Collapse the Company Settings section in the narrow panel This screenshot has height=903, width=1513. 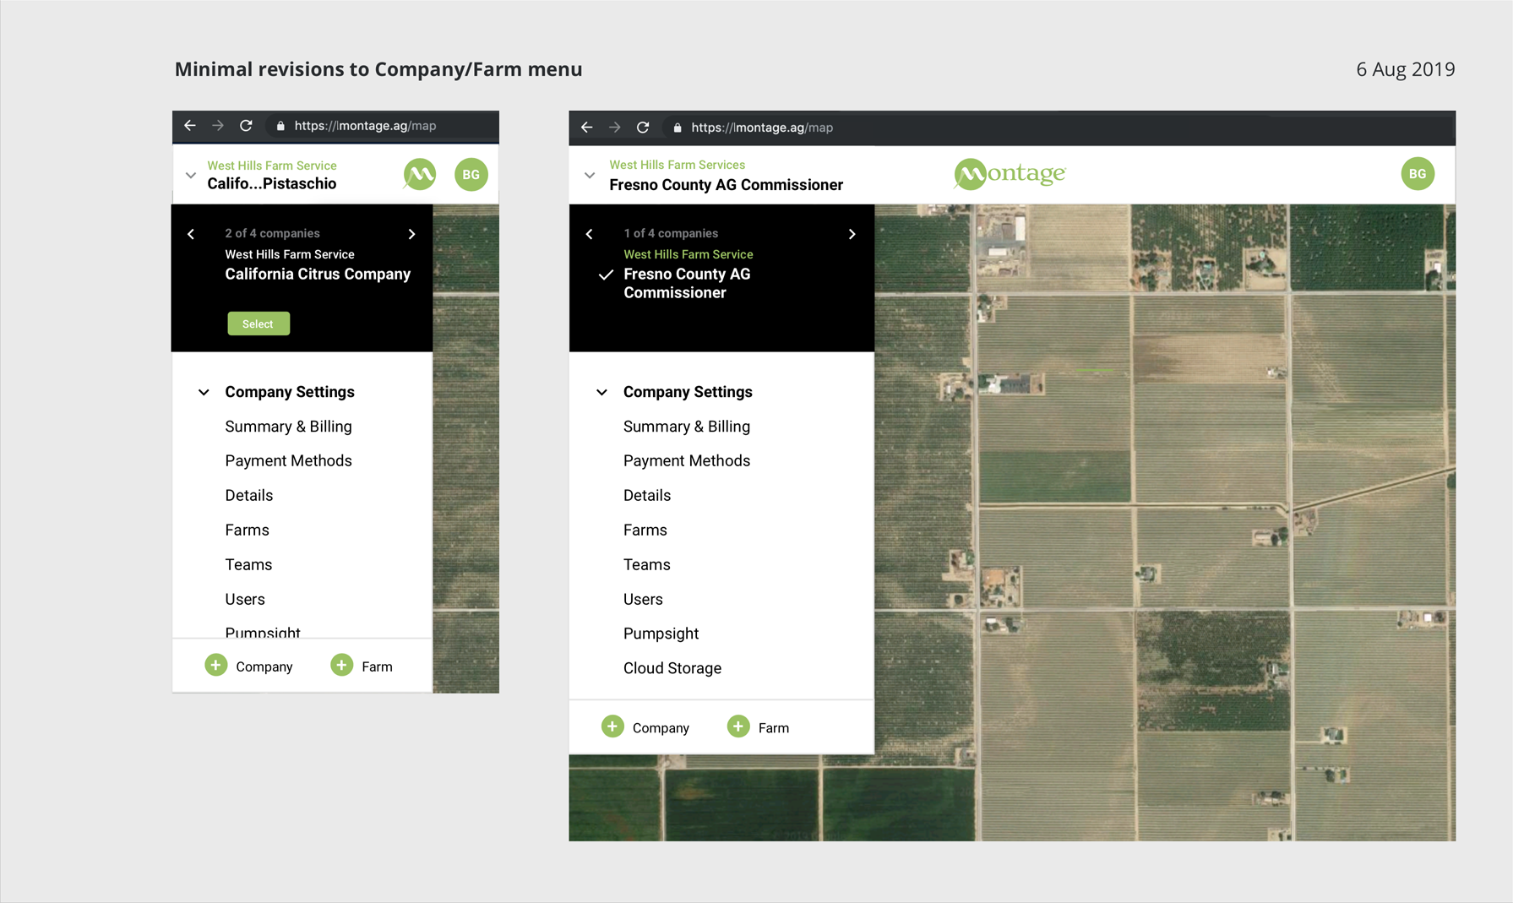204,392
